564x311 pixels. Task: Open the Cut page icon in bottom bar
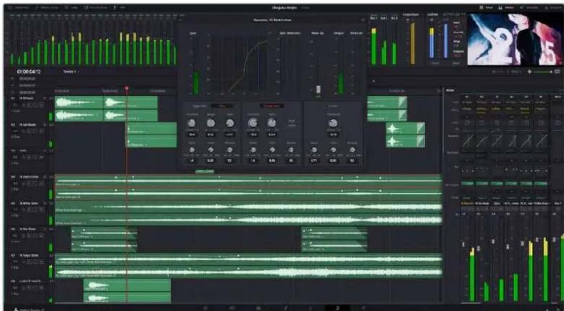click(233, 308)
